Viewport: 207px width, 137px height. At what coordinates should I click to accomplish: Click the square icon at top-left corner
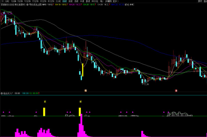(2, 1)
